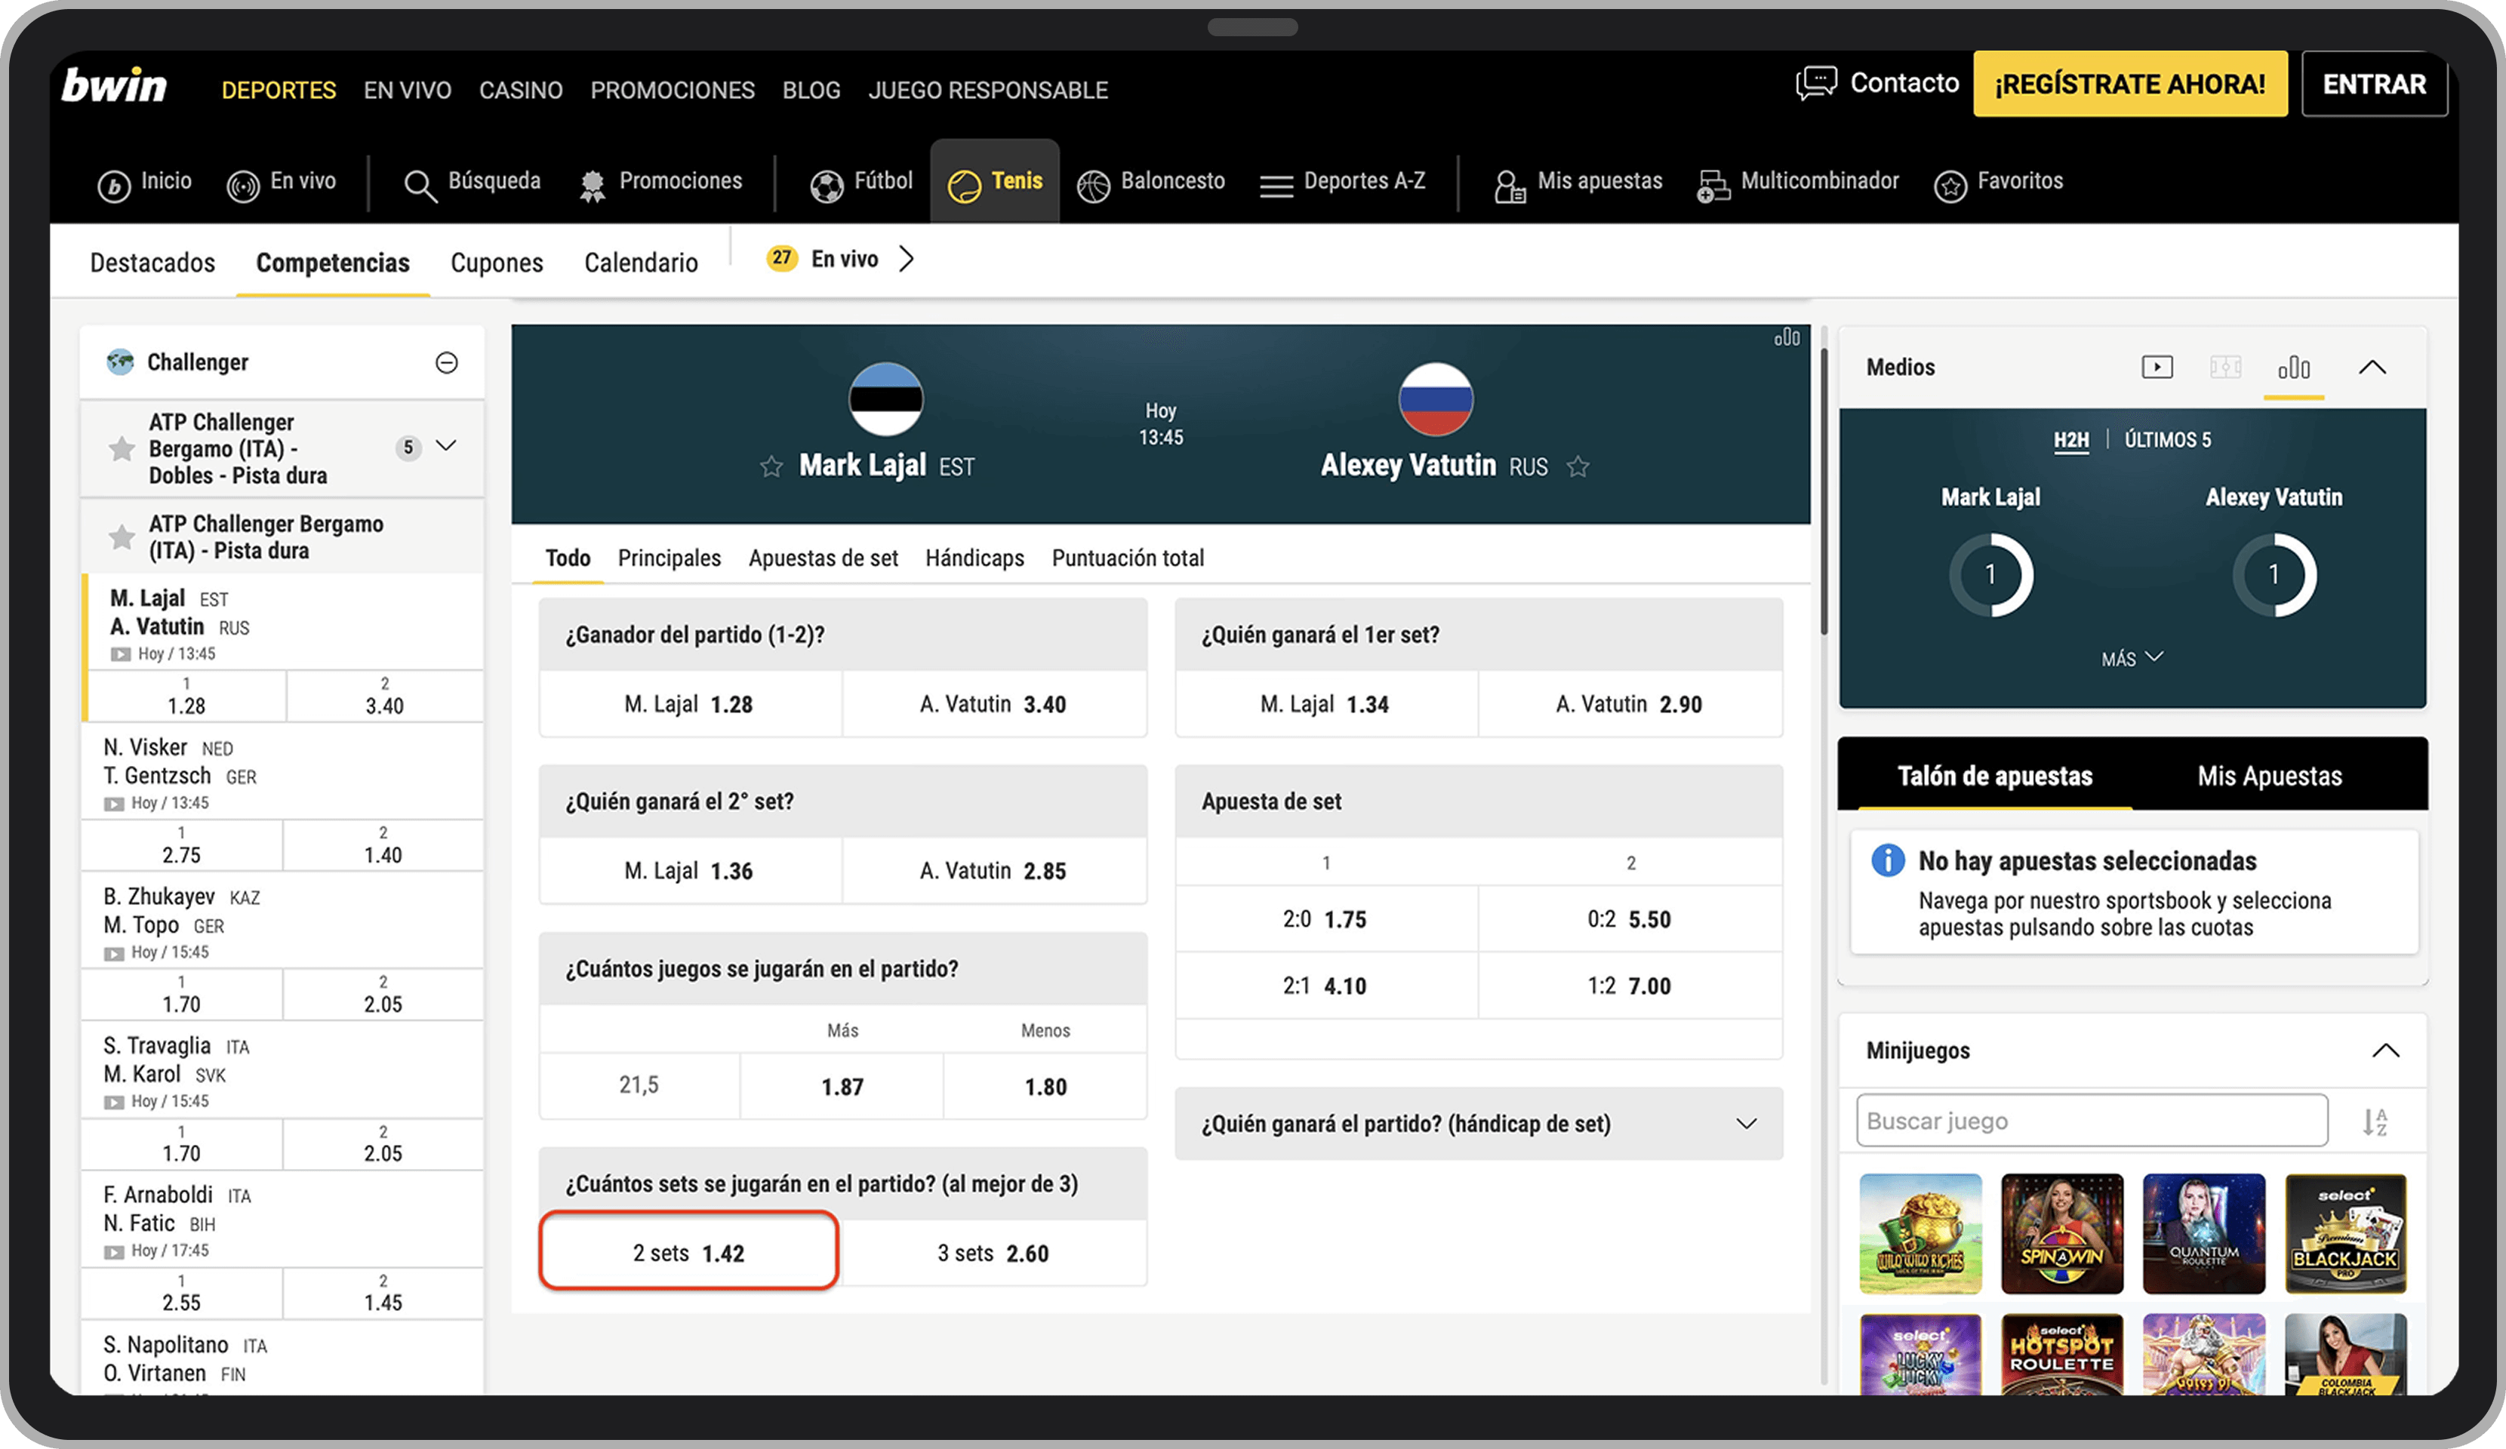Select the video stream icon in Medios
The height and width of the screenshot is (1449, 2506).
pyautogui.click(x=2158, y=366)
